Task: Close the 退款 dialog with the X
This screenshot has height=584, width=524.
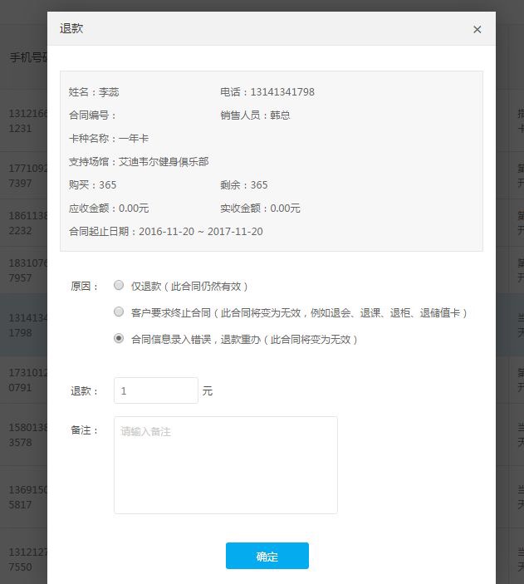Action: click(477, 29)
